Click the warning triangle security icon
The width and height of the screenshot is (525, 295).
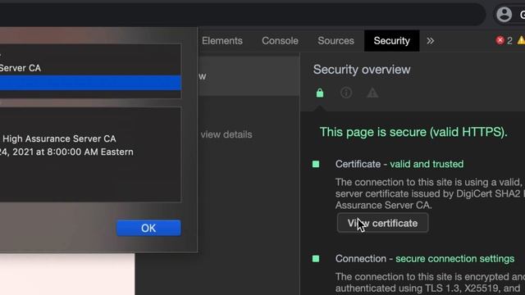point(372,93)
